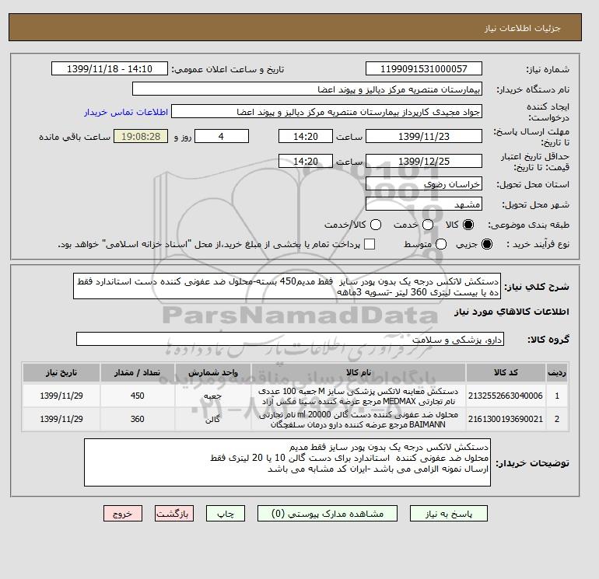Click the need number field 1199091531000057

click(424, 68)
